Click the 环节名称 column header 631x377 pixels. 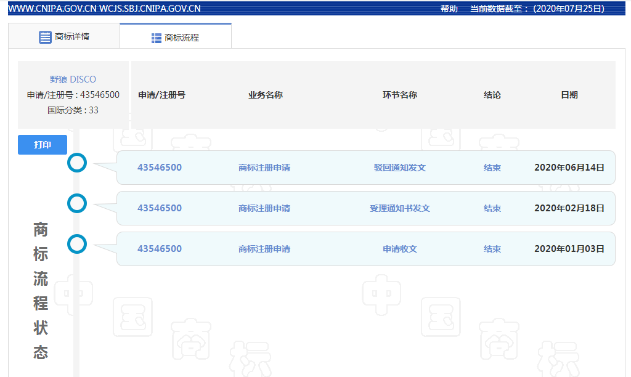[399, 95]
